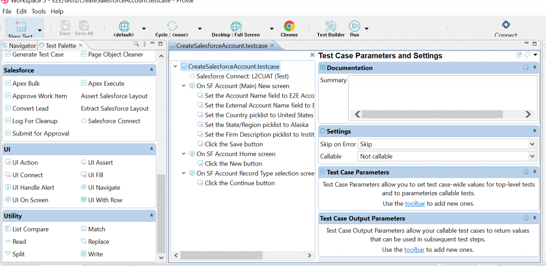Screen dimensions: 546x266
Task: Click the Desktop Full Screen globe icon
Action: point(236,26)
